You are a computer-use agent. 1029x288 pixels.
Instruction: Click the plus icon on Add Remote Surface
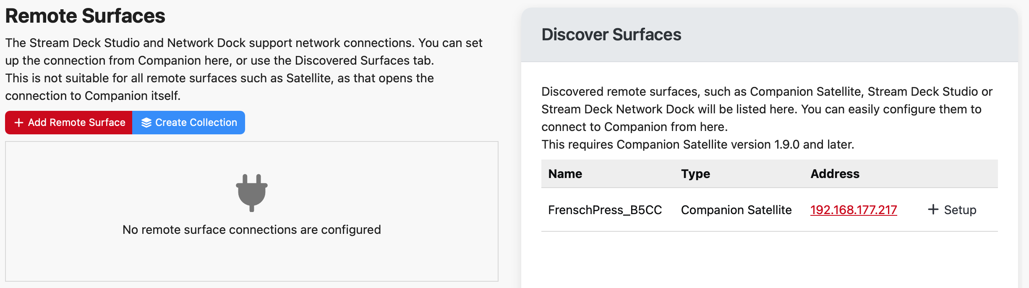(18, 123)
